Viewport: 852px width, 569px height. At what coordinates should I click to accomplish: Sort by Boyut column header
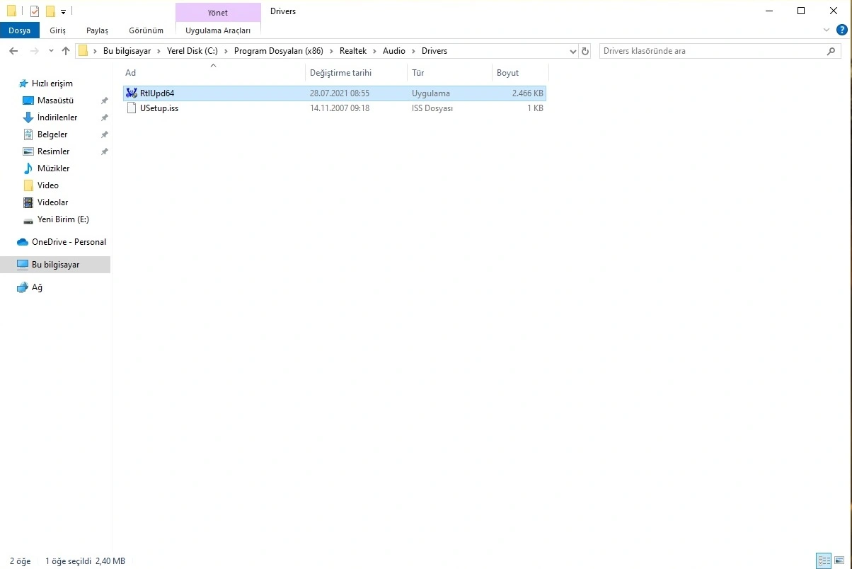pyautogui.click(x=520, y=73)
